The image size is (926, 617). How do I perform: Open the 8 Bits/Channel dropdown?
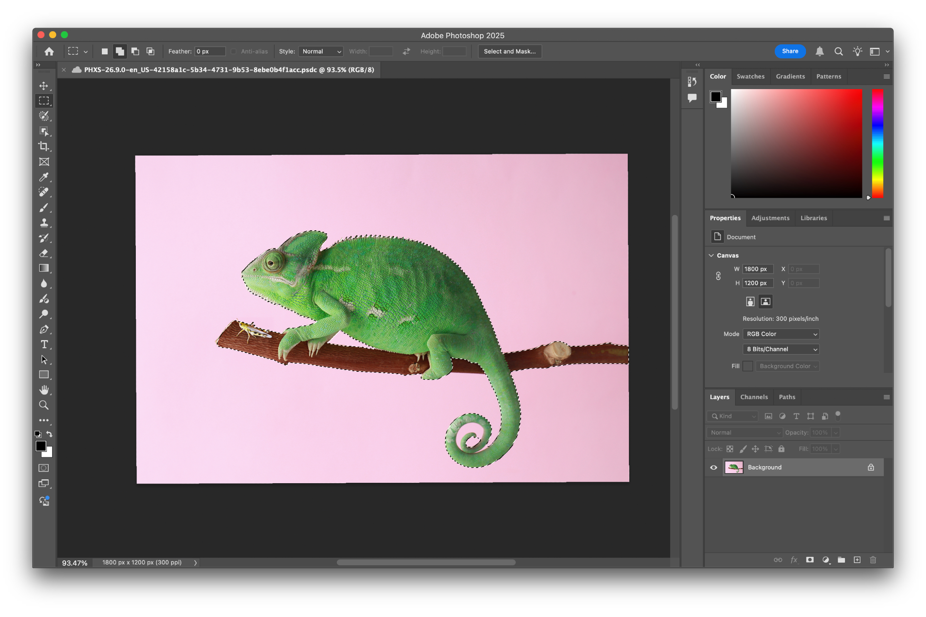[781, 349]
